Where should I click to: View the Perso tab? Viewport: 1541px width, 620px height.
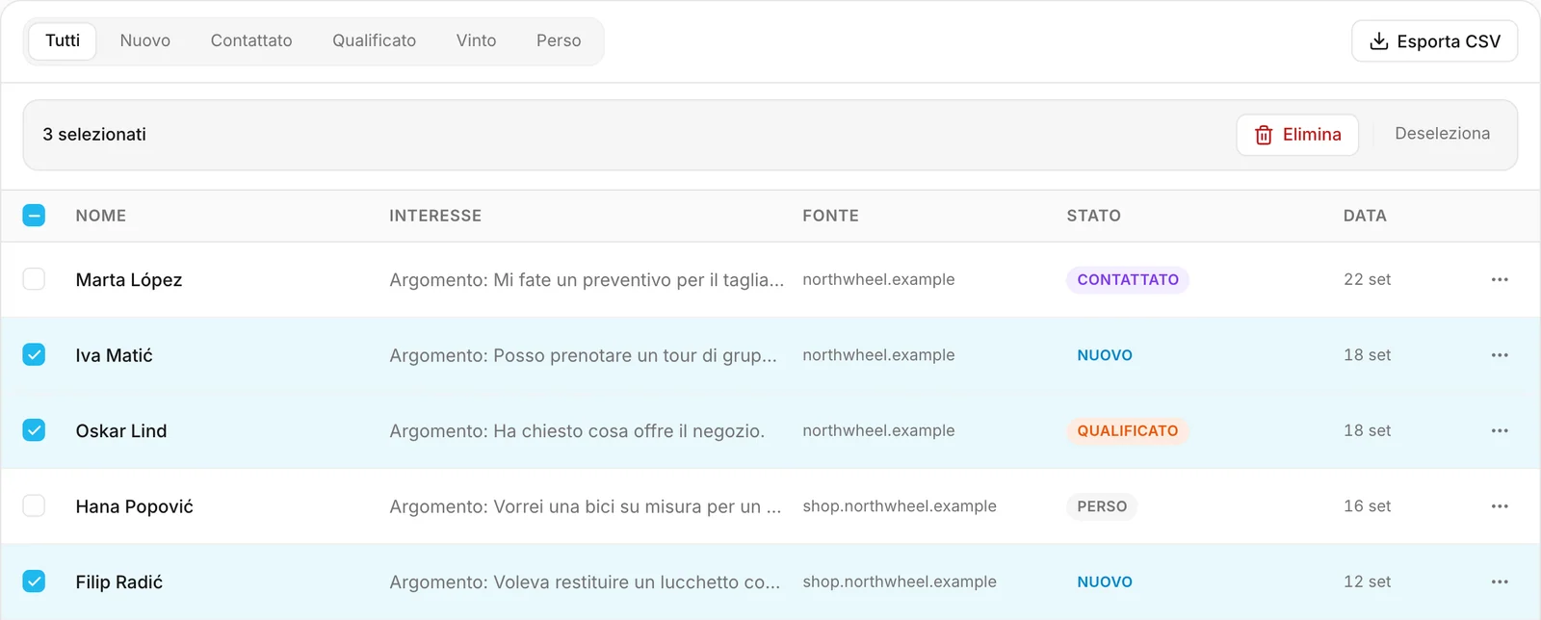(559, 40)
